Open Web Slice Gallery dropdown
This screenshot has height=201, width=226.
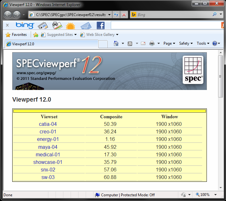tap(99, 35)
